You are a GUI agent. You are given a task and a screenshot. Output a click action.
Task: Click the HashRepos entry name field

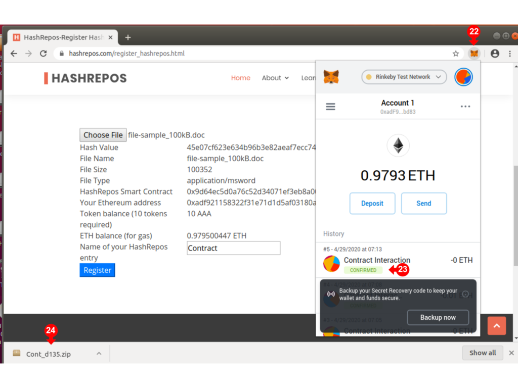coord(233,248)
